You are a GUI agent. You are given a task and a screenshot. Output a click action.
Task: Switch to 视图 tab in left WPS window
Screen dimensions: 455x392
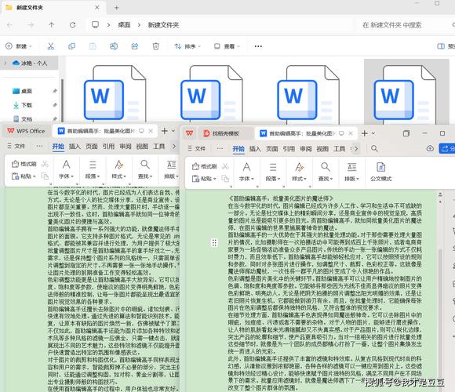coord(142,147)
